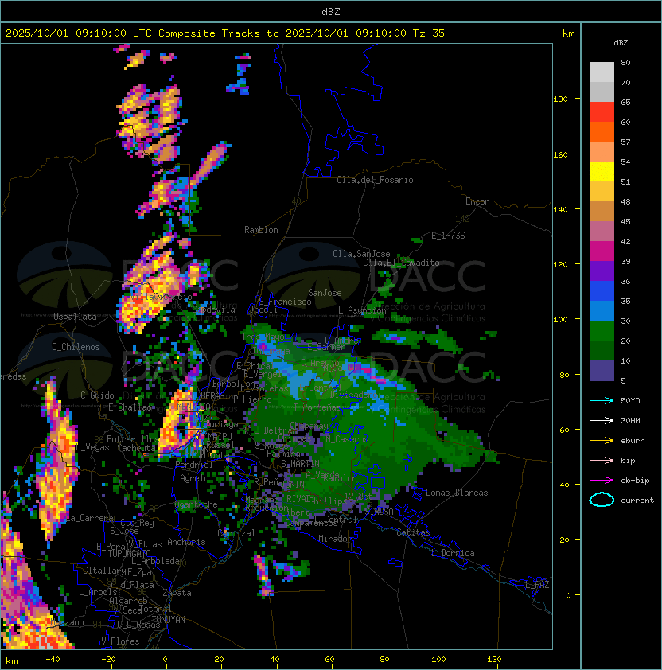Click the Perdriel map label
The width and height of the screenshot is (662, 670).
coord(194,465)
